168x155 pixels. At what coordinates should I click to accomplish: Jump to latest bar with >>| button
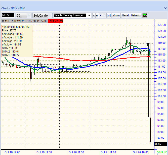(x=109, y=15)
